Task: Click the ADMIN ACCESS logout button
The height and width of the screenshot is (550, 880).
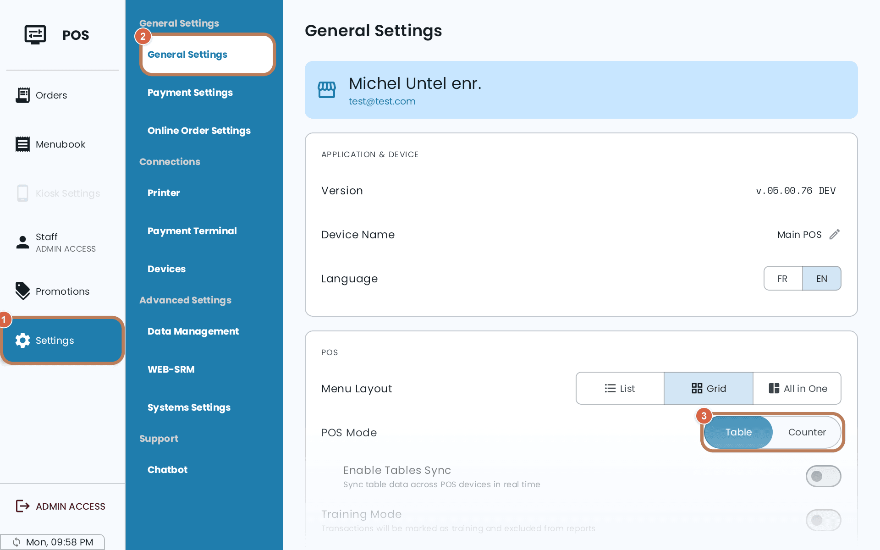Action: point(62,506)
